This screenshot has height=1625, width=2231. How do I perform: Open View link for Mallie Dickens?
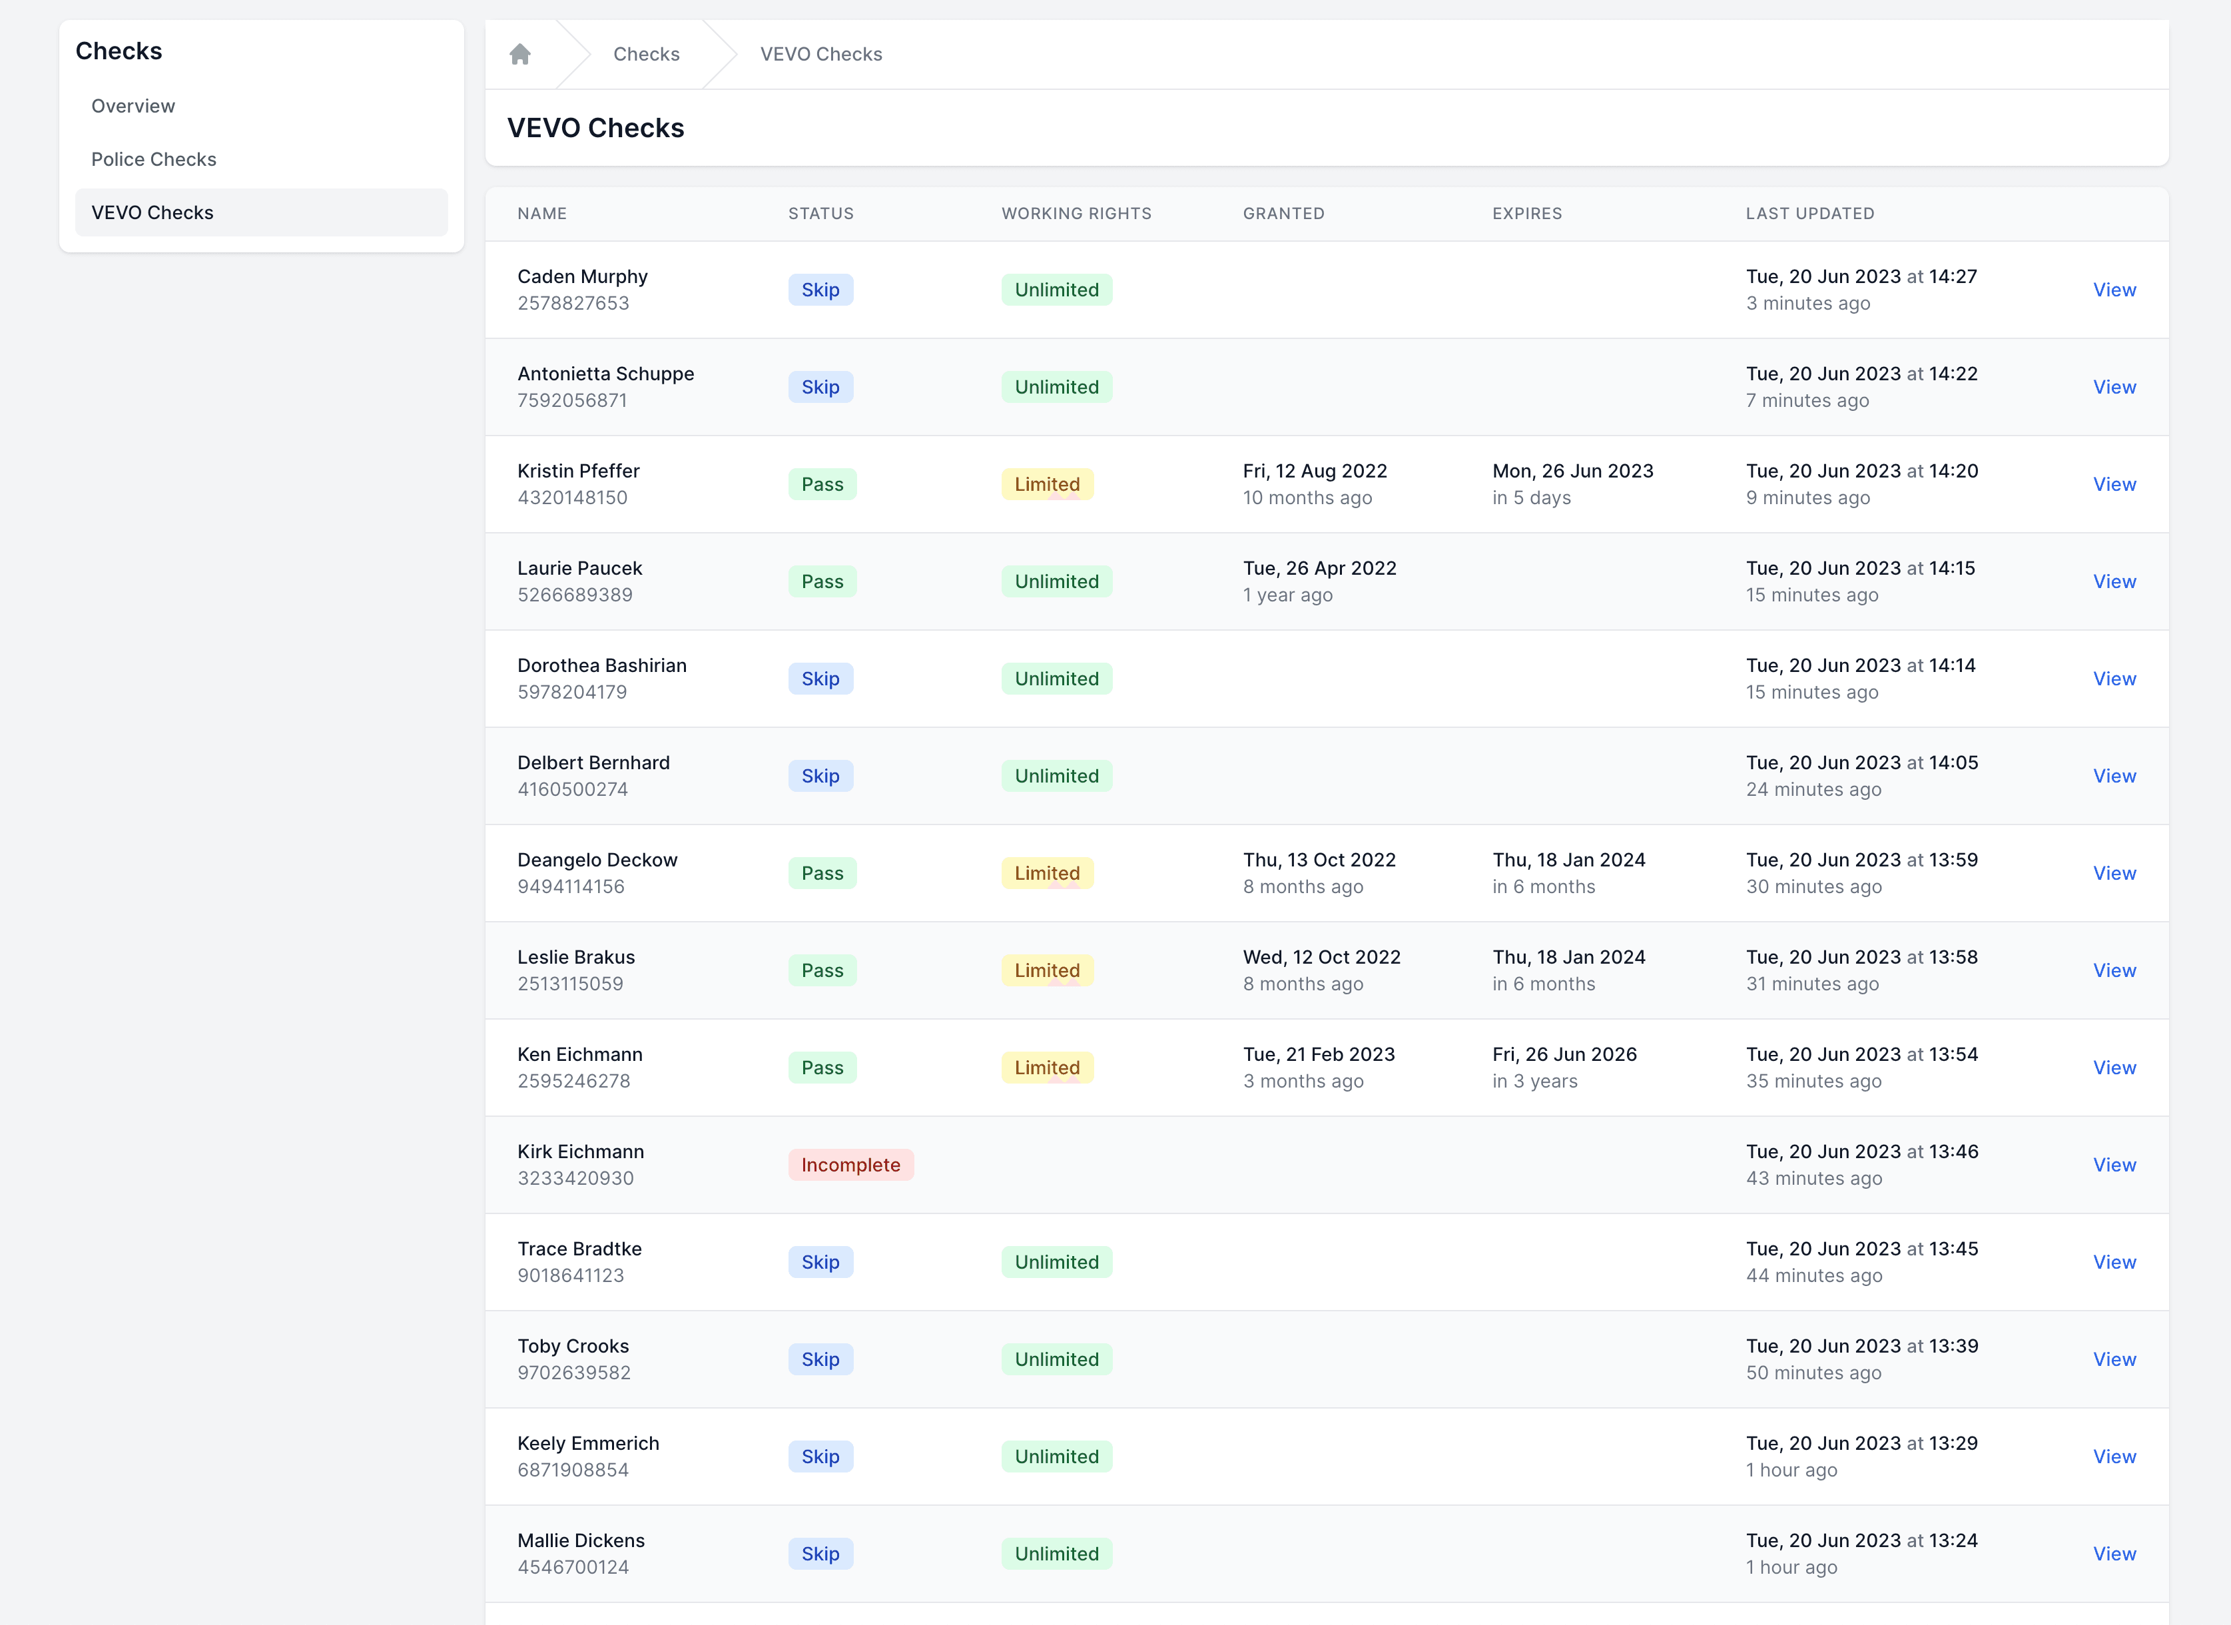point(2114,1554)
